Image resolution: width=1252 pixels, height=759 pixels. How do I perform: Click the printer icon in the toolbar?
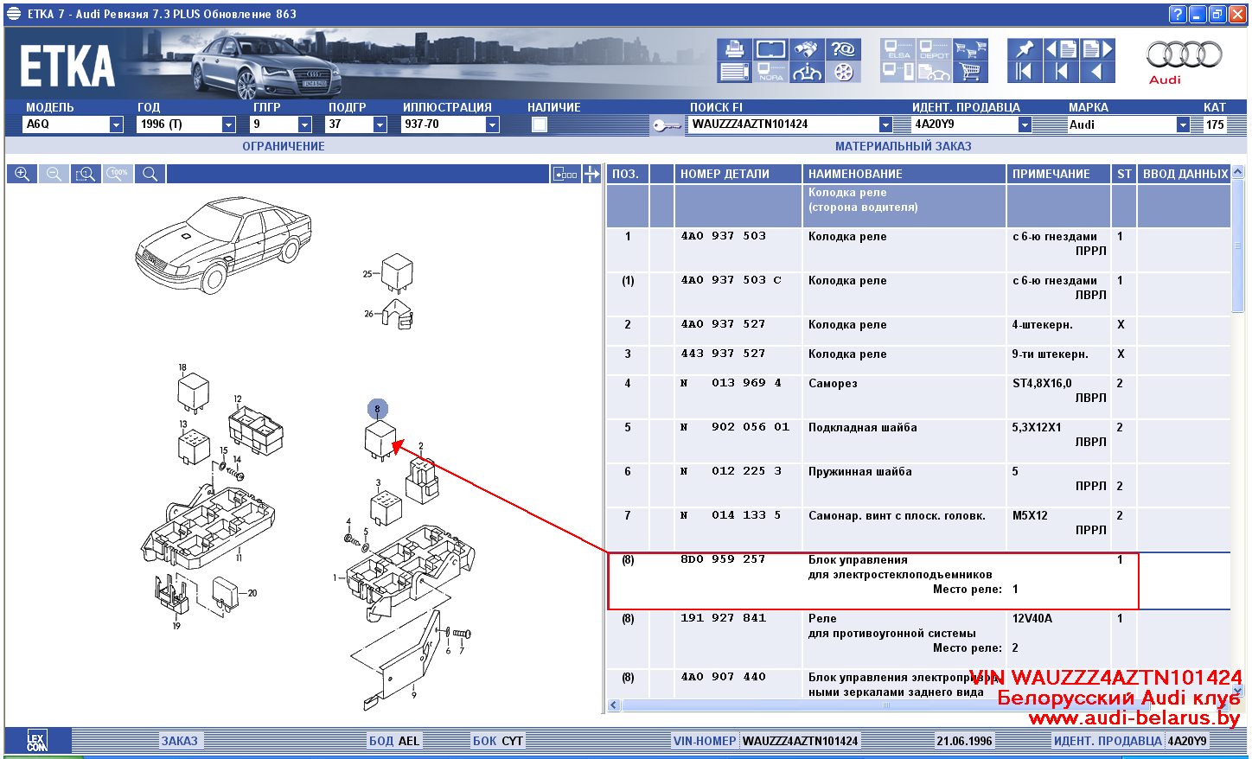coord(734,49)
